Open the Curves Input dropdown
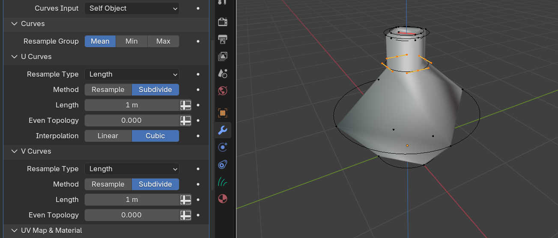 132,8
